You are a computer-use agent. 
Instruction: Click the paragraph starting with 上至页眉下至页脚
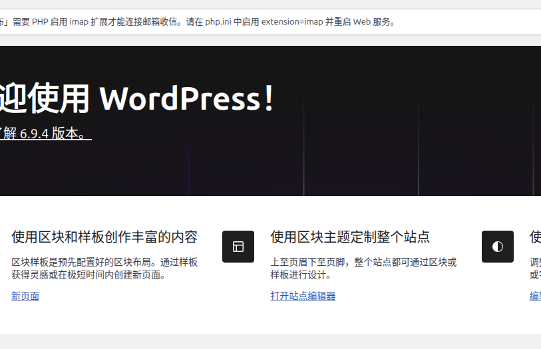pos(363,269)
